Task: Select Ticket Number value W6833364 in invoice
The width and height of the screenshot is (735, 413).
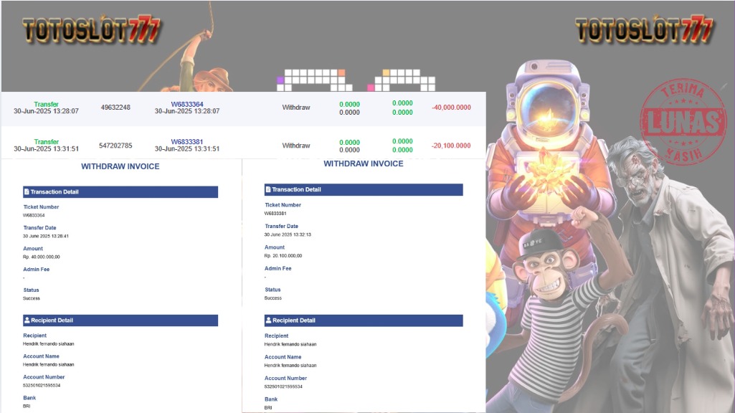Action: (x=34, y=216)
